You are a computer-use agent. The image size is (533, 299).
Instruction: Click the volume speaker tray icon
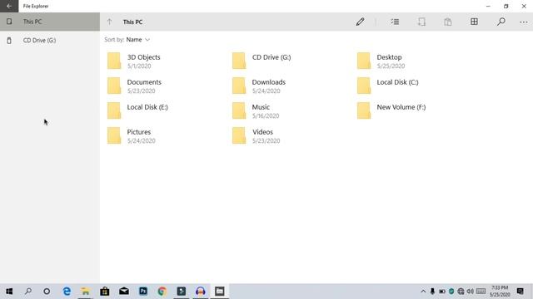click(470, 292)
